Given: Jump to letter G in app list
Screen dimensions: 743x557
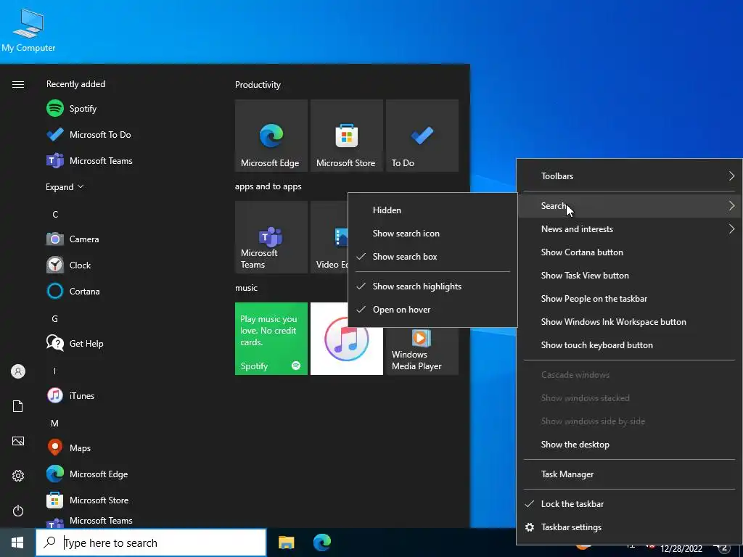Looking at the screenshot, I should click(55, 319).
